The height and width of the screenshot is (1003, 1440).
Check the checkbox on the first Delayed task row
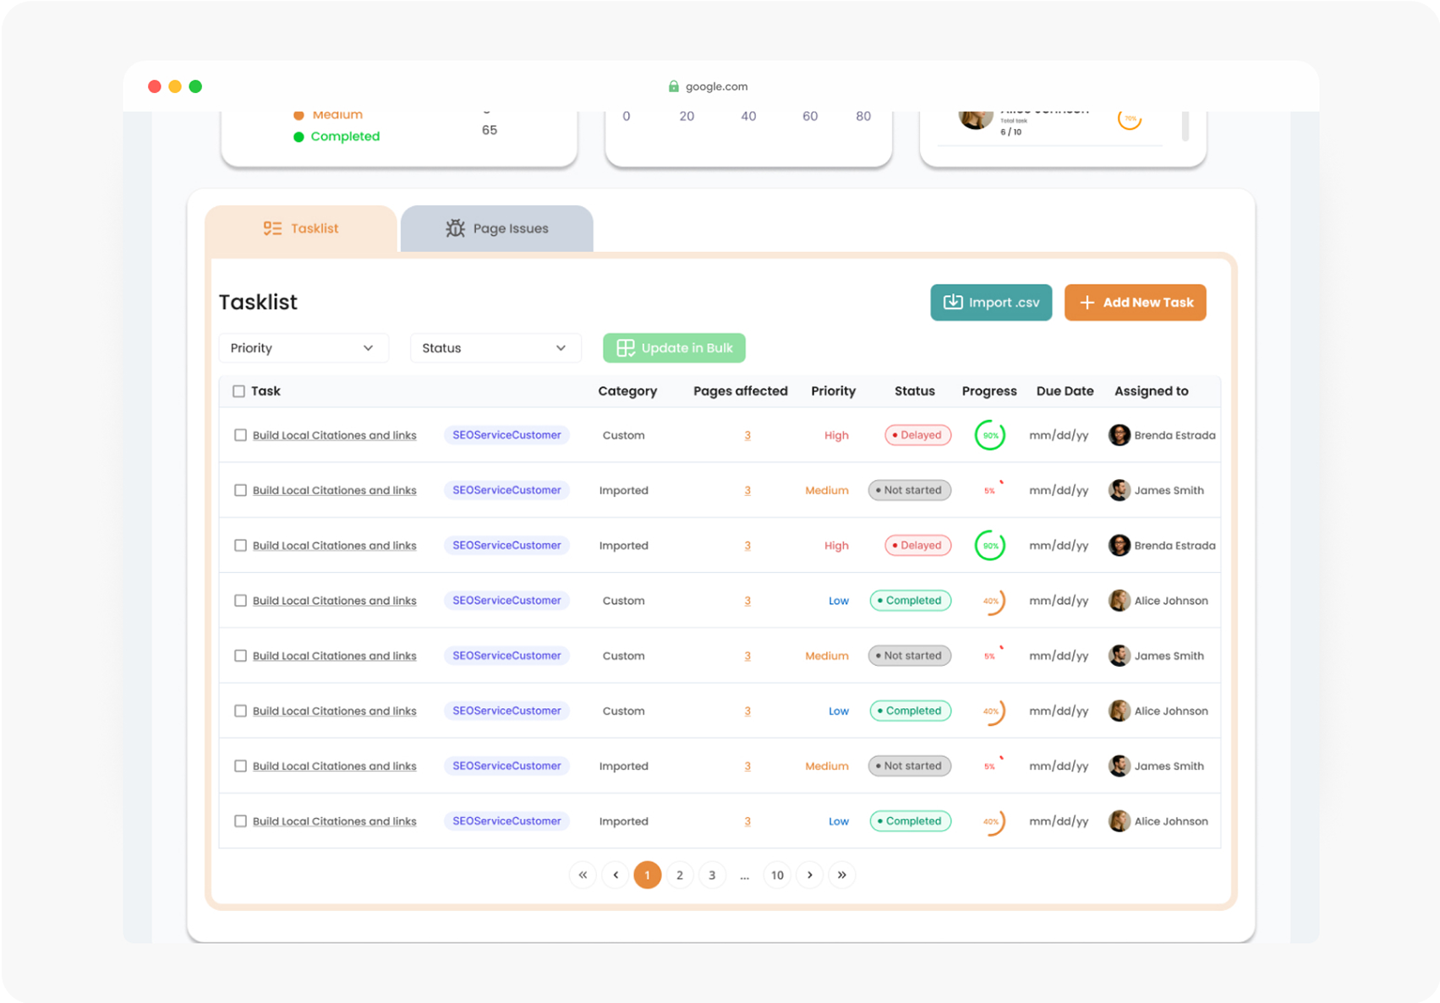click(240, 434)
